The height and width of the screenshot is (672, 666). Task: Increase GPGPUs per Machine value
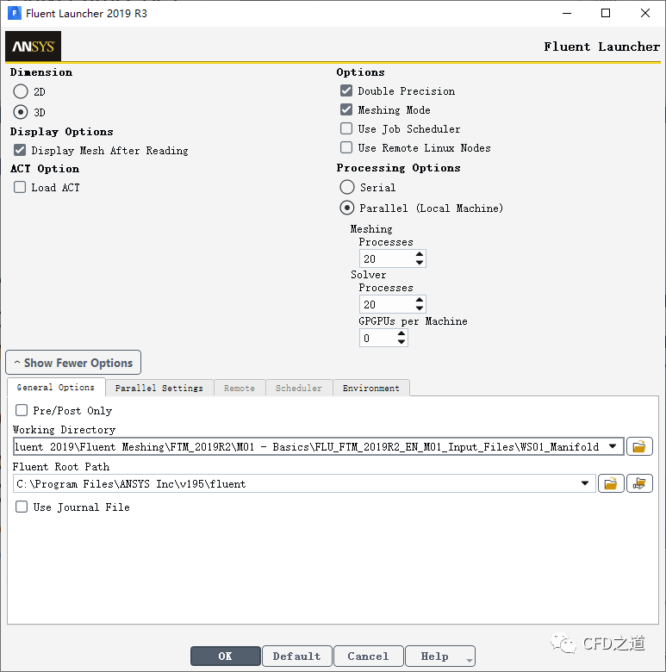click(x=401, y=334)
